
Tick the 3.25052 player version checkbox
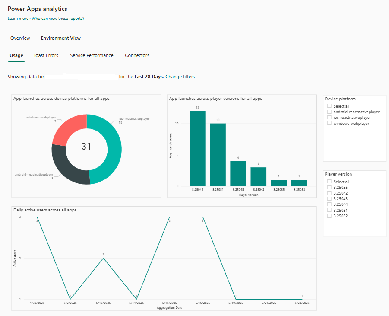329,216
